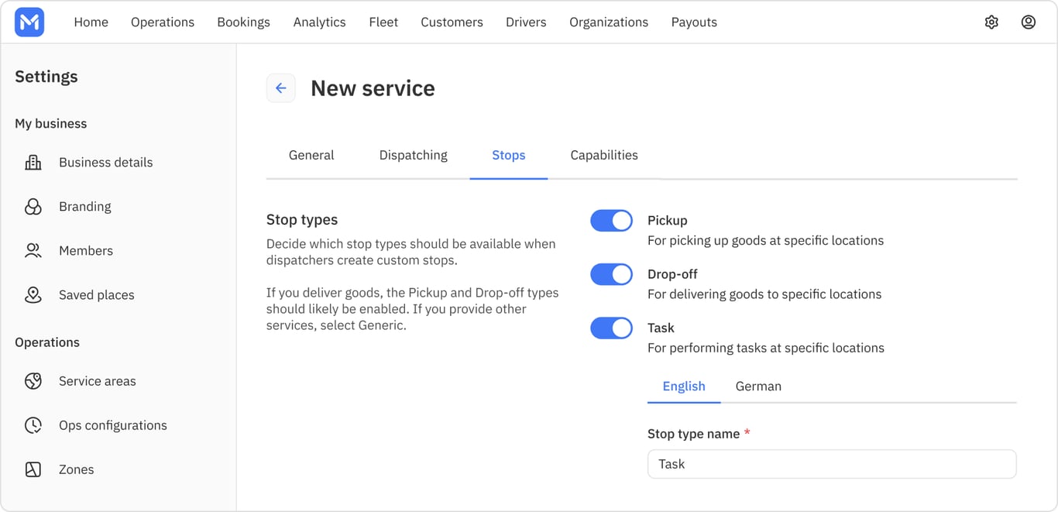Turn off the Drop-off toggle
1058x512 pixels.
point(612,274)
